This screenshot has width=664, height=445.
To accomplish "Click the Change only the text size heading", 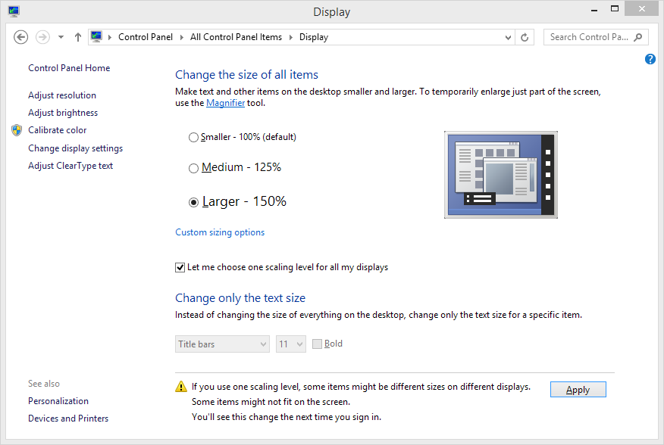I will click(240, 298).
